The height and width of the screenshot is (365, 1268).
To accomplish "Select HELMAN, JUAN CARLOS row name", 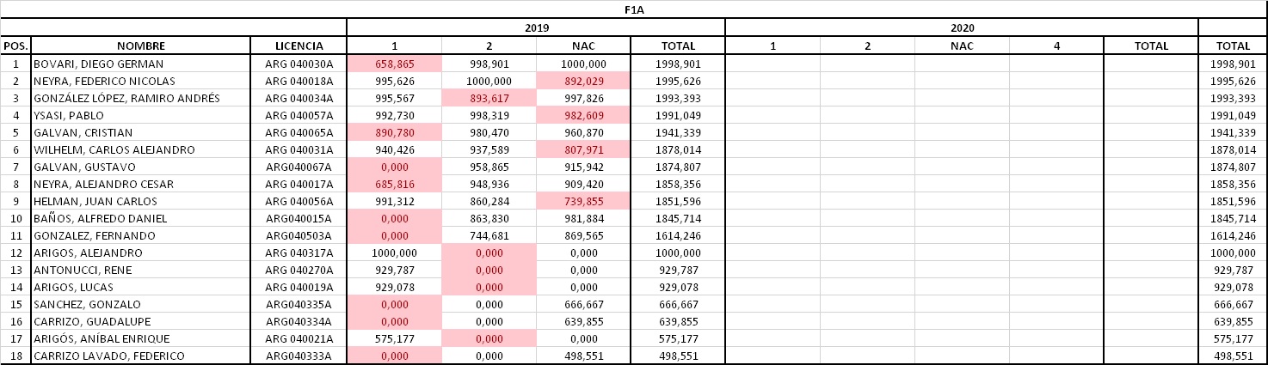I will [141, 202].
